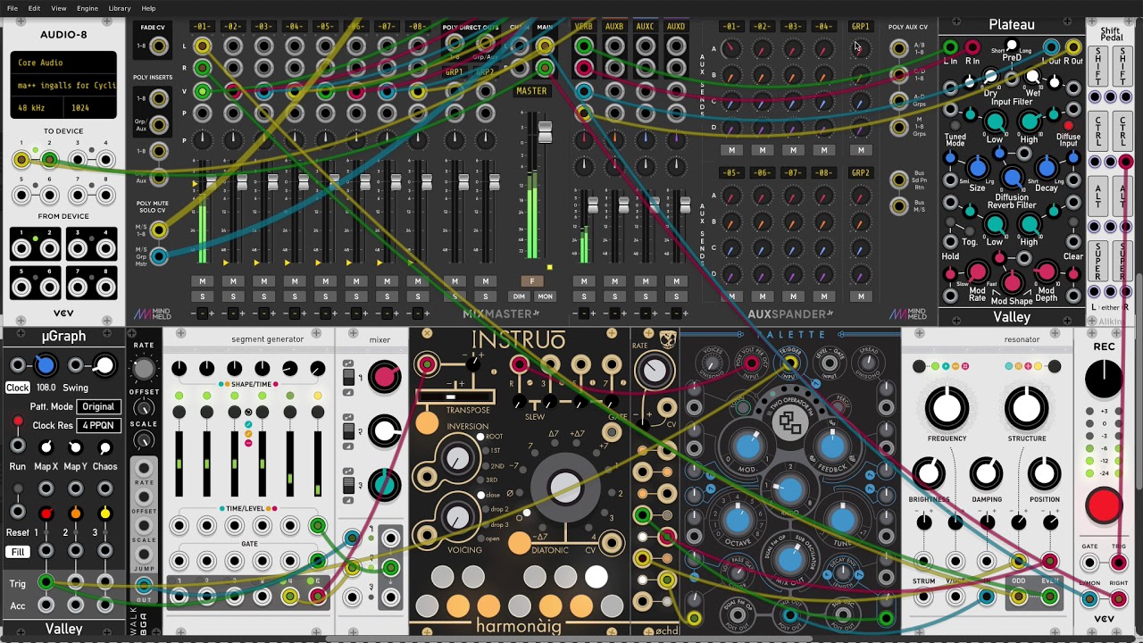The height and width of the screenshot is (643, 1143).
Task: Solo the AUXD aux return
Action: click(x=676, y=296)
